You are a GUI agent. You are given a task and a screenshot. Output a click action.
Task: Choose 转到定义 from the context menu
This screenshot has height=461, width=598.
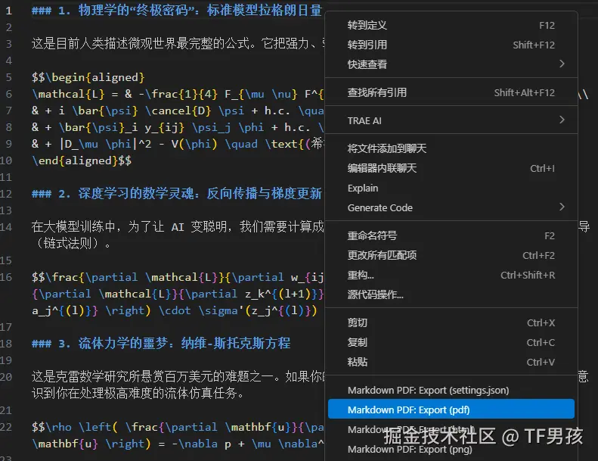click(x=451, y=25)
